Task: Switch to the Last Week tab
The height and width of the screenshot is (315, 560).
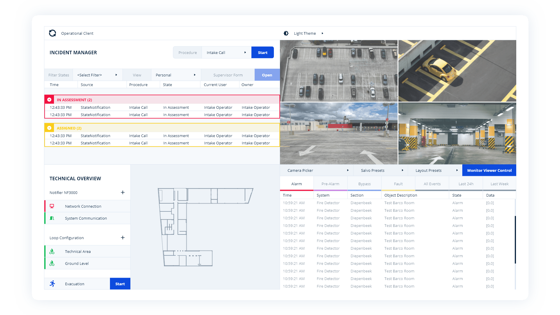Action: tap(499, 184)
